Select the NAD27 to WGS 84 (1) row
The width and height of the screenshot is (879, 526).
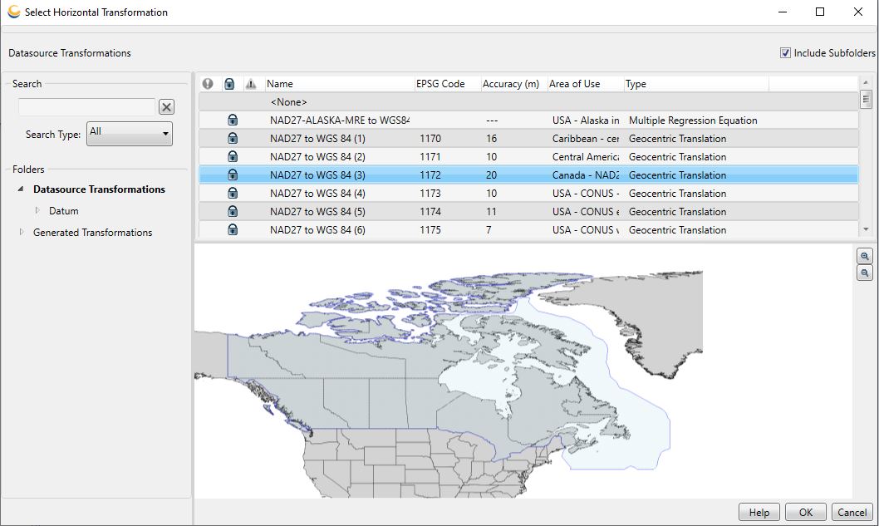528,139
